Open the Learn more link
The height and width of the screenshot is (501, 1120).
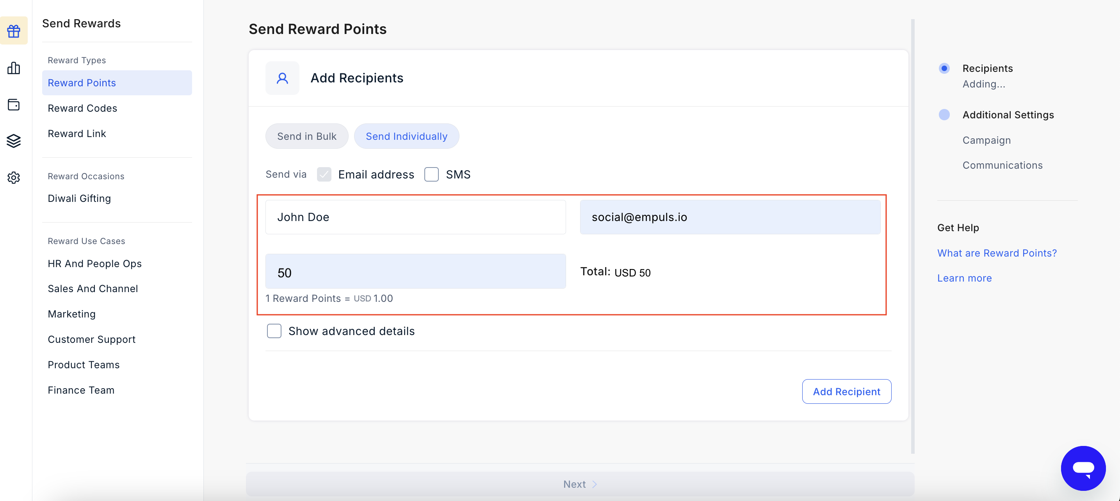[x=964, y=278]
